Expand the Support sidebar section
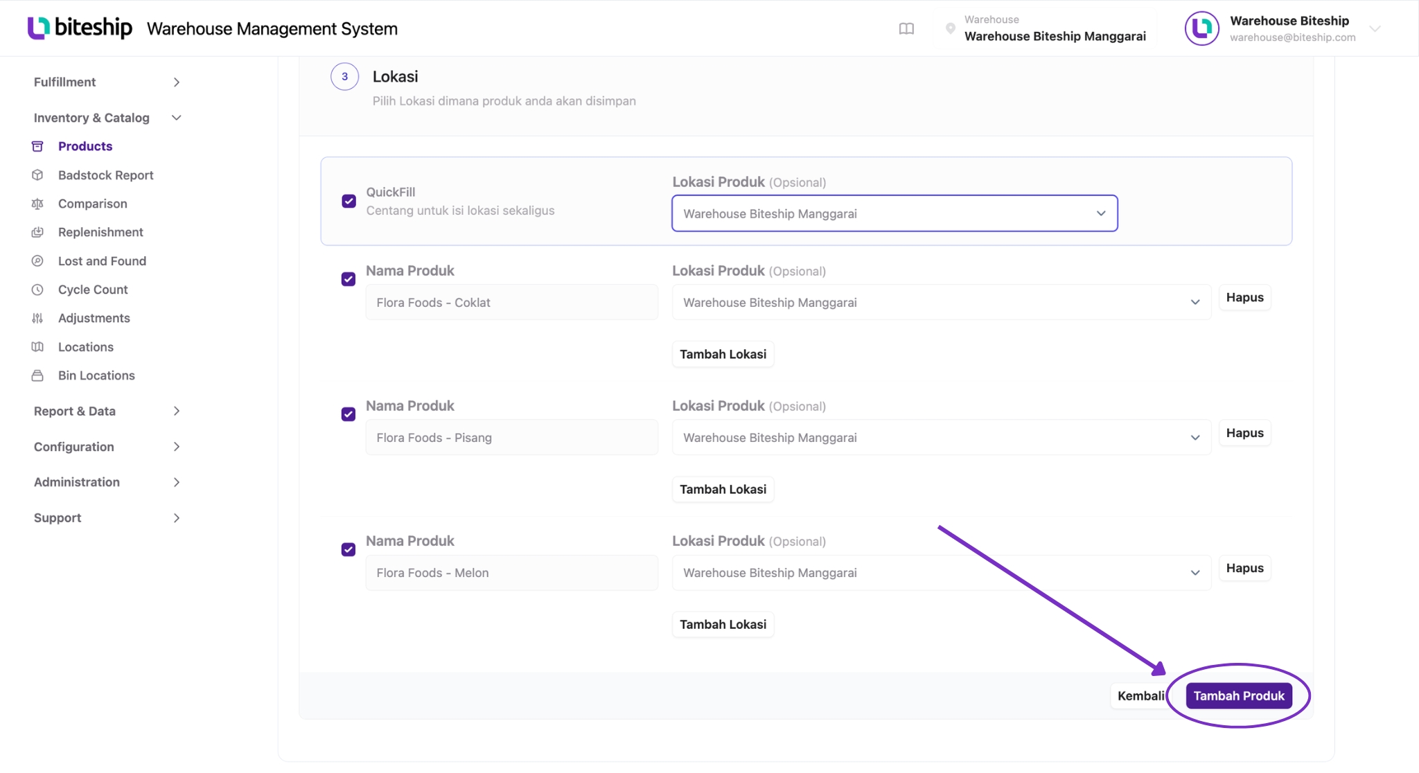The height and width of the screenshot is (773, 1419). coord(107,518)
